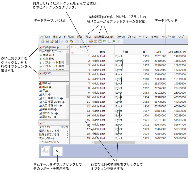The height and width of the screenshot is (173, 191).
Task: Click the Fit Y by X icon
Action: click(109, 41)
